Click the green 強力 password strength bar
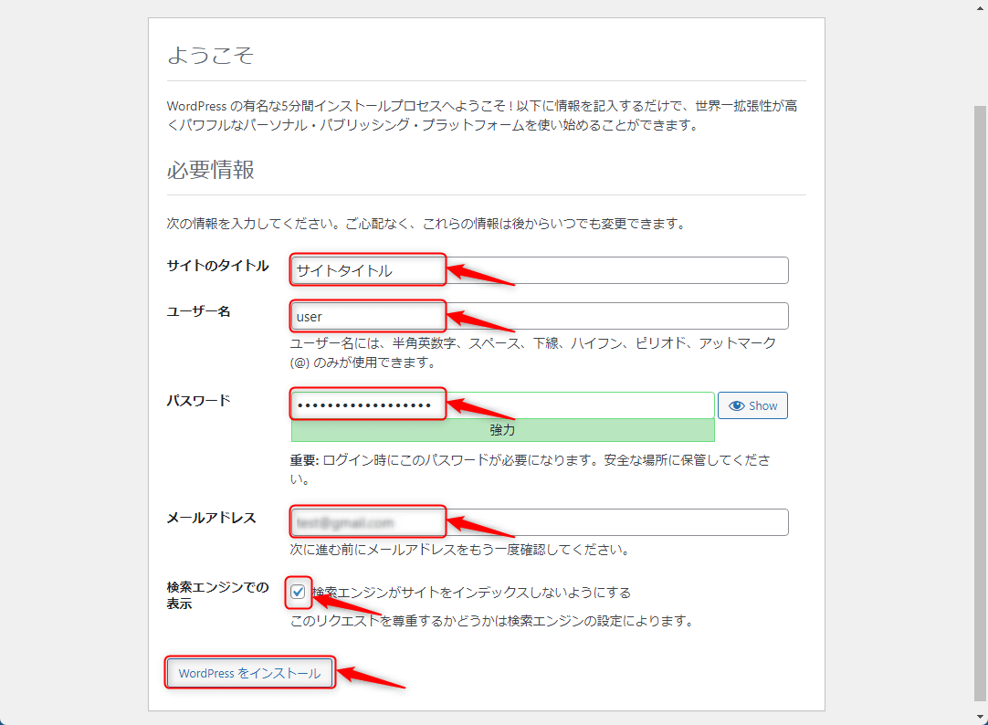Image resolution: width=988 pixels, height=725 pixels. click(502, 429)
